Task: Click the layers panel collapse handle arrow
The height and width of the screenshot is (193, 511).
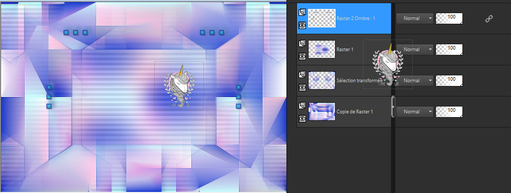Action: (x=393, y=107)
